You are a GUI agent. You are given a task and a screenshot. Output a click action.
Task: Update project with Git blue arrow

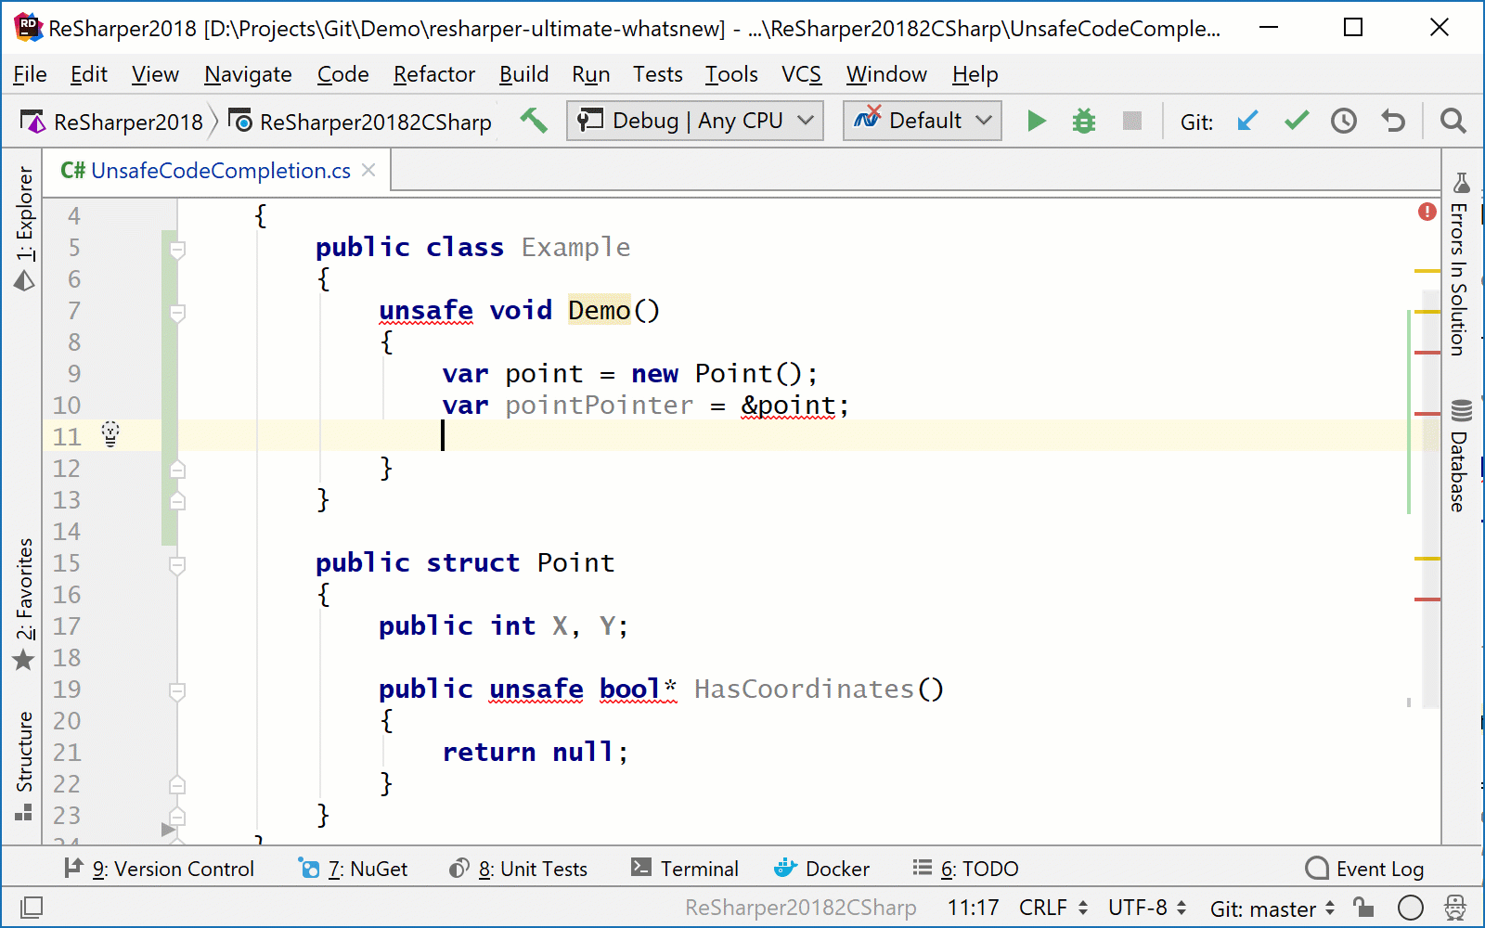(x=1247, y=121)
